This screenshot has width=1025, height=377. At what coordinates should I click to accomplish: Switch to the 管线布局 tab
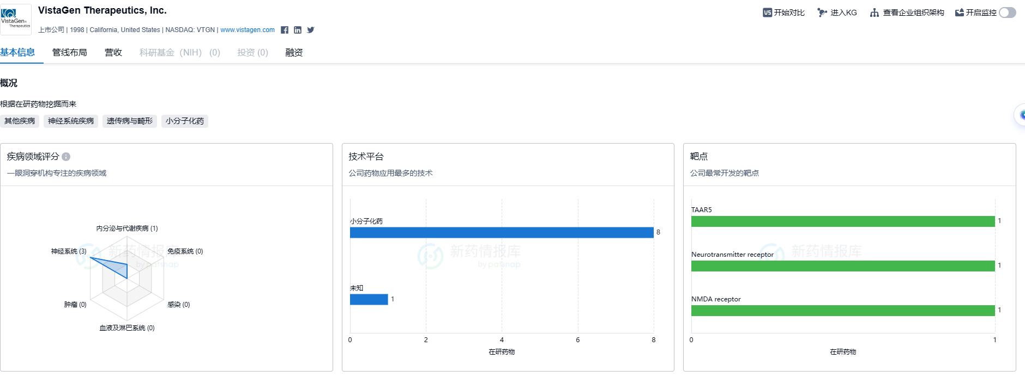click(x=69, y=52)
